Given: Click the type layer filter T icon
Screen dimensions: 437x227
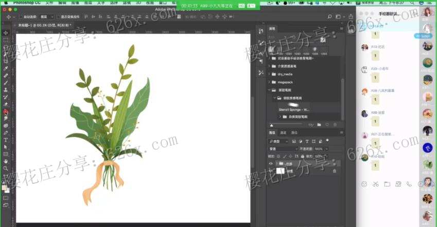Looking at the screenshot, I should (307, 142).
